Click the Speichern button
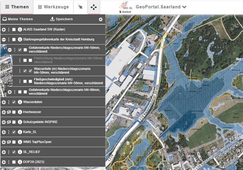 (61, 19)
